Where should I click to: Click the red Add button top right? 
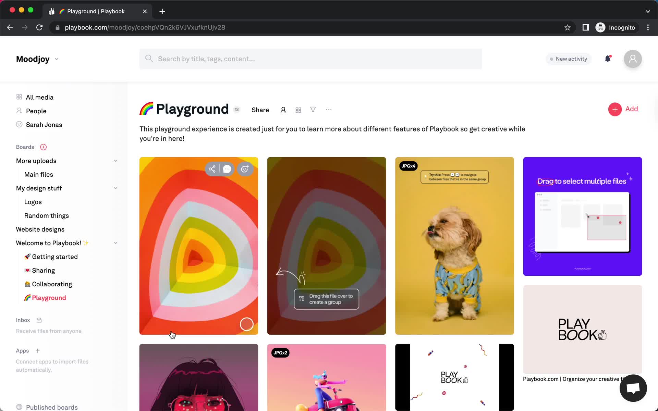point(624,109)
